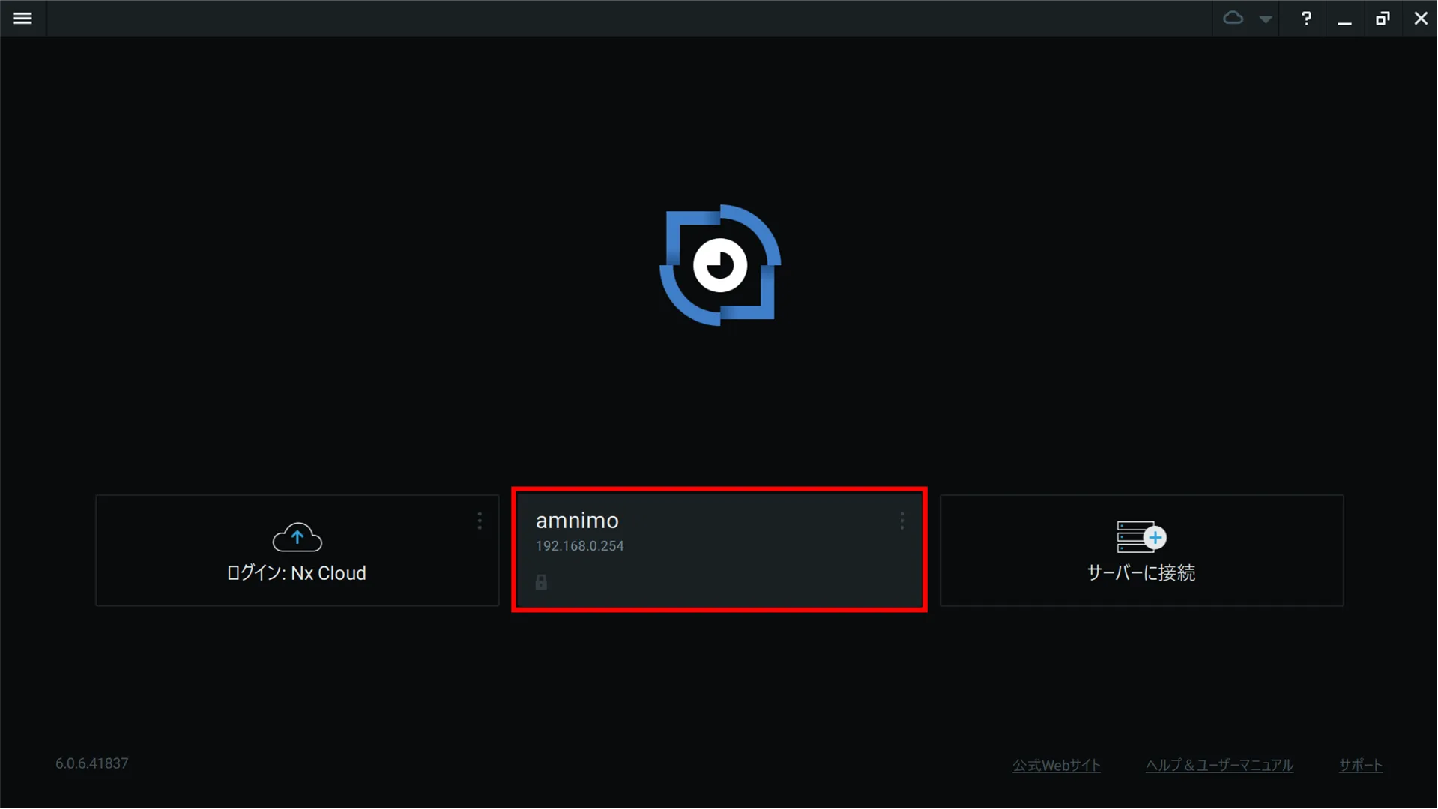Expand the cloud dropdown arrow

(1266, 19)
